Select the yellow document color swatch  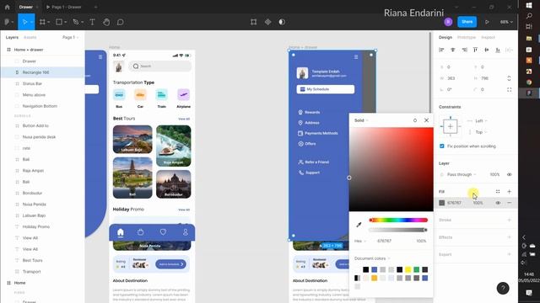408,269
